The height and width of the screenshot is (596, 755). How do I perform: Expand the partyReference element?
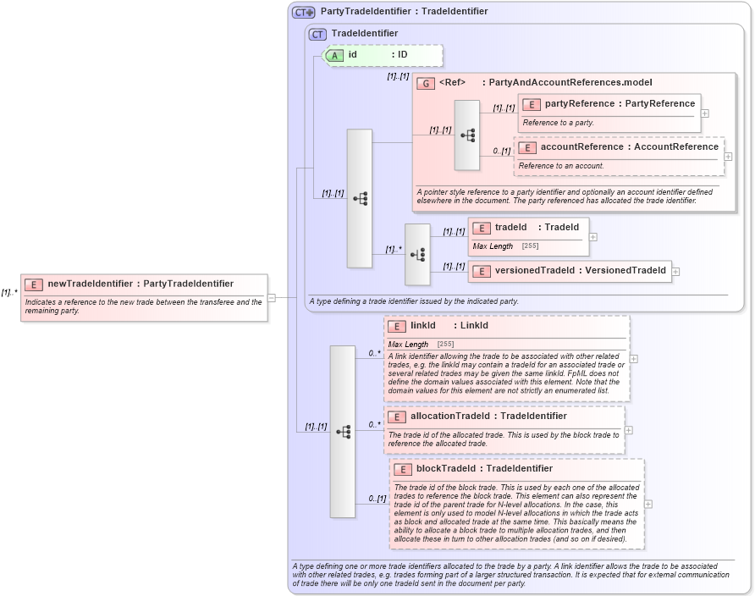pyautogui.click(x=705, y=113)
